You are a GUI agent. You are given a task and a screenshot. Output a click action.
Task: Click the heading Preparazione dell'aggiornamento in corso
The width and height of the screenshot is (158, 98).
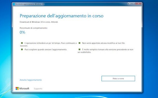[62, 16]
